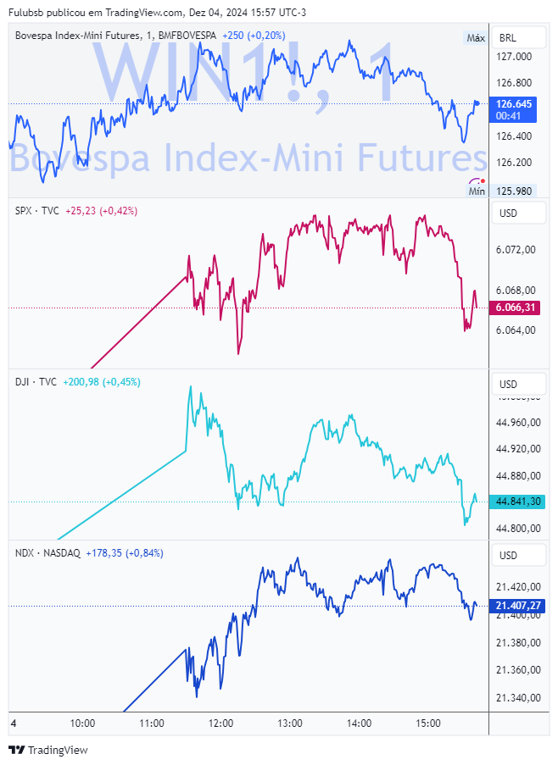Screen dimensions: 558x765
Task: Open the USD currency box on SPX pane
Action: pos(518,213)
